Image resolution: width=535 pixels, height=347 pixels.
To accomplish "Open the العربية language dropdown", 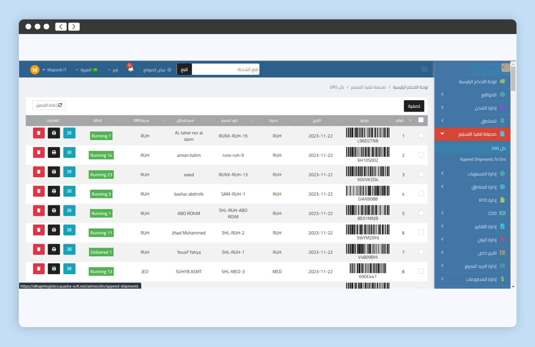I will [86, 70].
